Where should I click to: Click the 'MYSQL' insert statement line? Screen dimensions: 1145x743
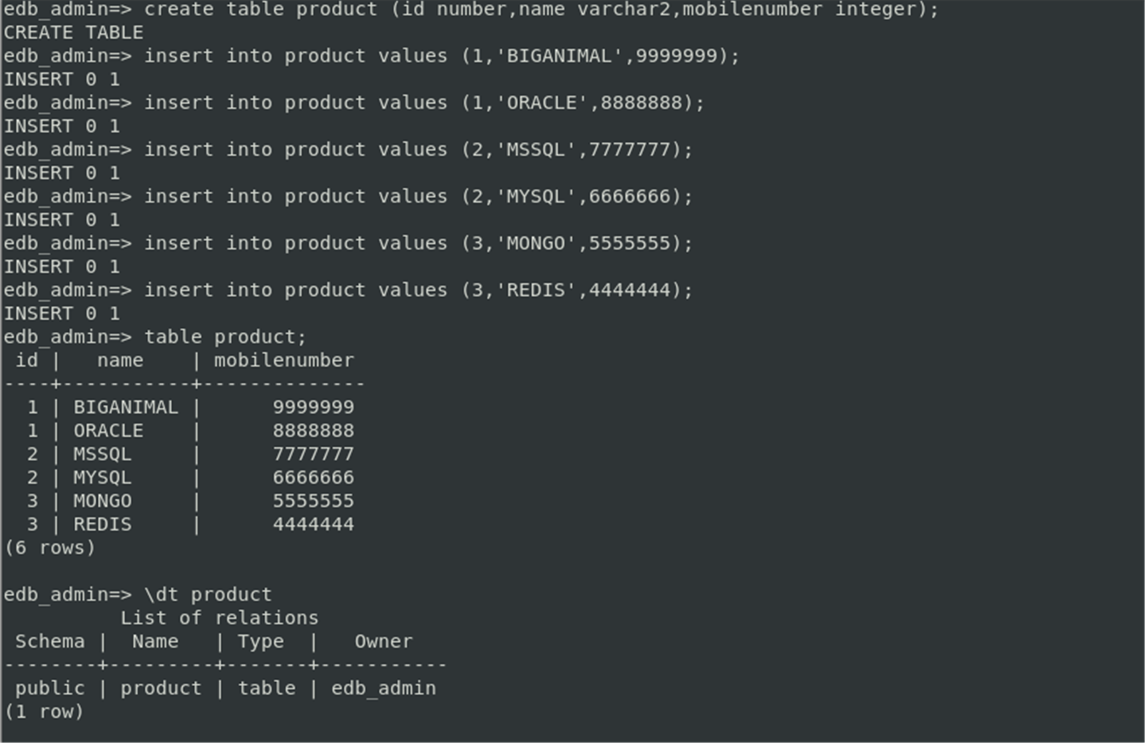click(348, 196)
